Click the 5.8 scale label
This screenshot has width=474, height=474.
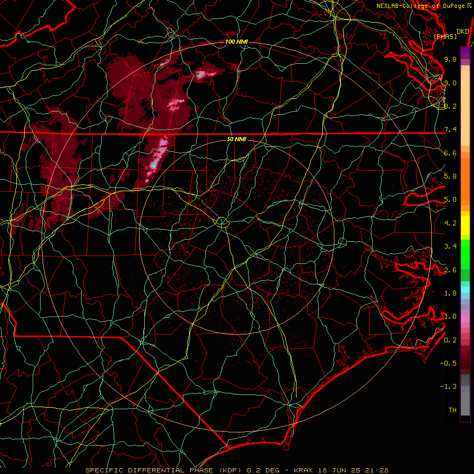pos(450,176)
